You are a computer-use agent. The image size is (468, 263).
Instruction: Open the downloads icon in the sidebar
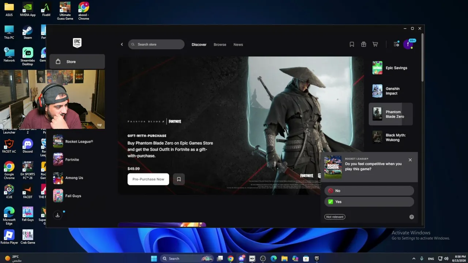point(58,215)
